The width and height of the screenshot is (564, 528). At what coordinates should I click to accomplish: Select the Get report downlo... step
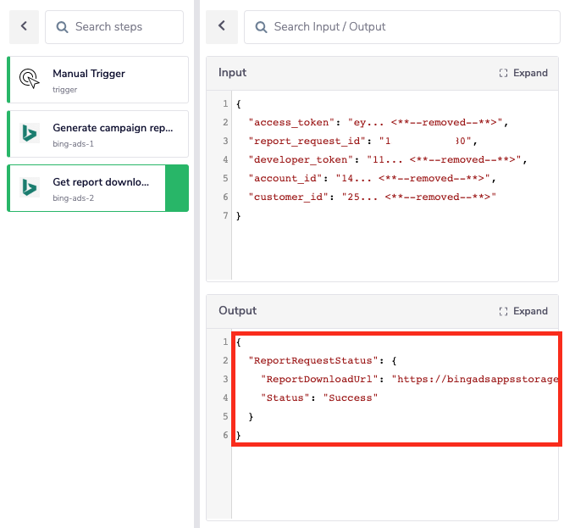click(98, 188)
